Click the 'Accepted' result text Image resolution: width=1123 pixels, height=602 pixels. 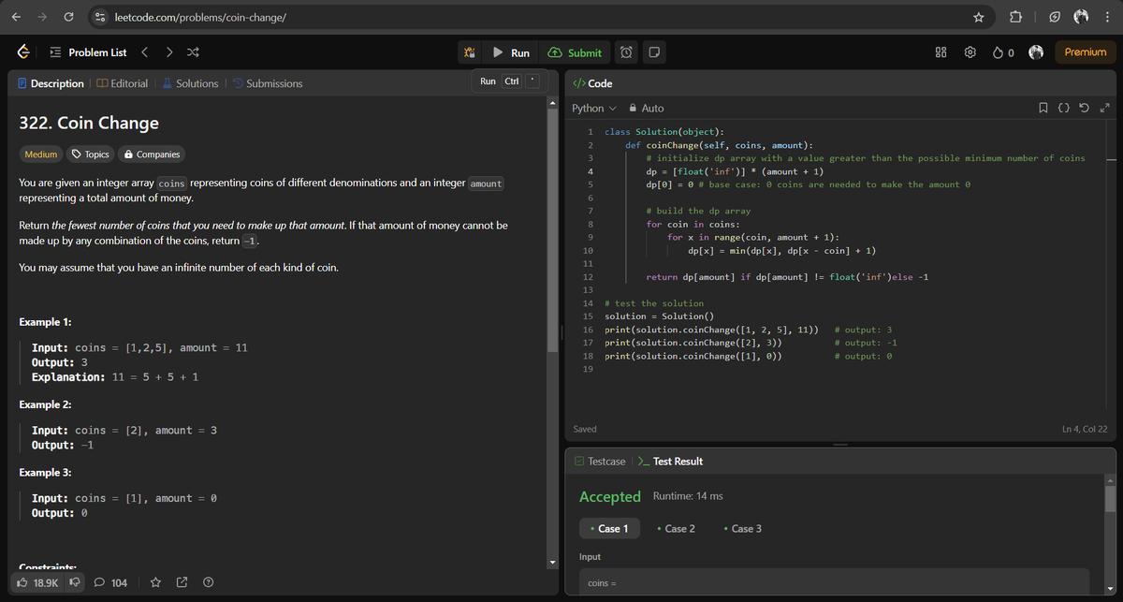tap(610, 496)
